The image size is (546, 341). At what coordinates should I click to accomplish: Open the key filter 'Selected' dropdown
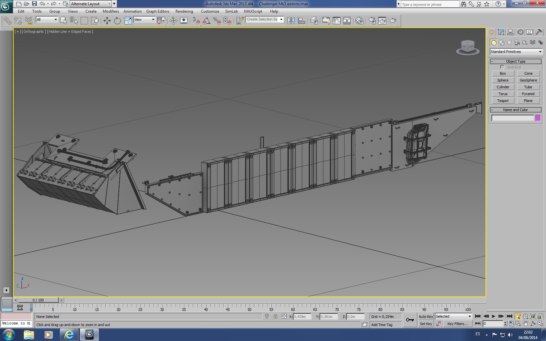(453, 316)
